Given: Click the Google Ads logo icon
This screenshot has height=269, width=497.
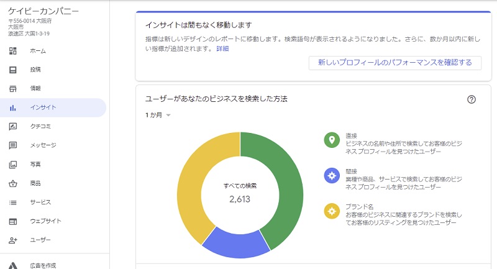Looking at the screenshot, I should click(x=12, y=265).
